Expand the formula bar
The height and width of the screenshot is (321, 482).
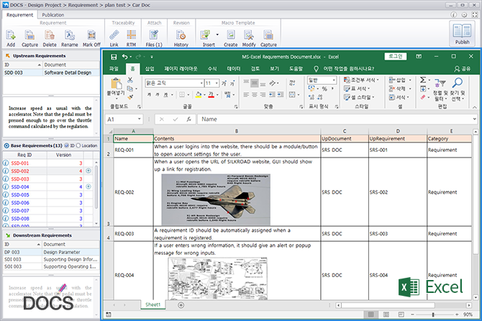pos(474,119)
